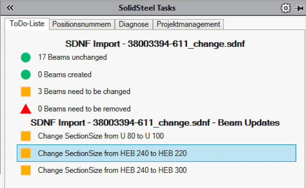
Task: Click orange square for HEB 240 to HEB 300
Action: coord(26,170)
